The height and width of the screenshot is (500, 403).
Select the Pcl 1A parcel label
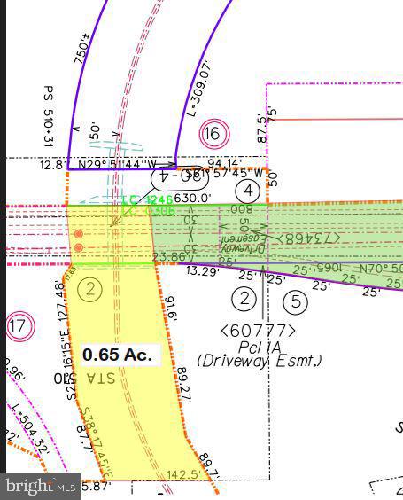pos(259,347)
